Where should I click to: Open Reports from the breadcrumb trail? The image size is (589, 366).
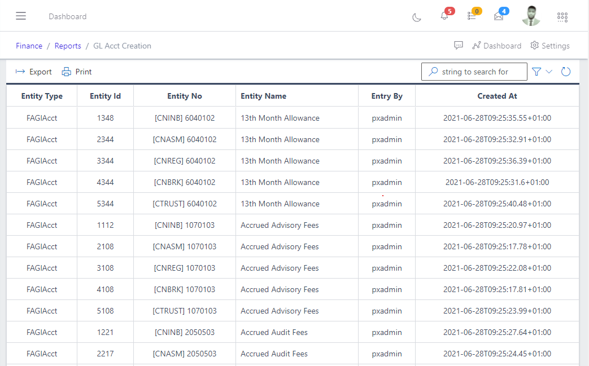click(x=68, y=46)
